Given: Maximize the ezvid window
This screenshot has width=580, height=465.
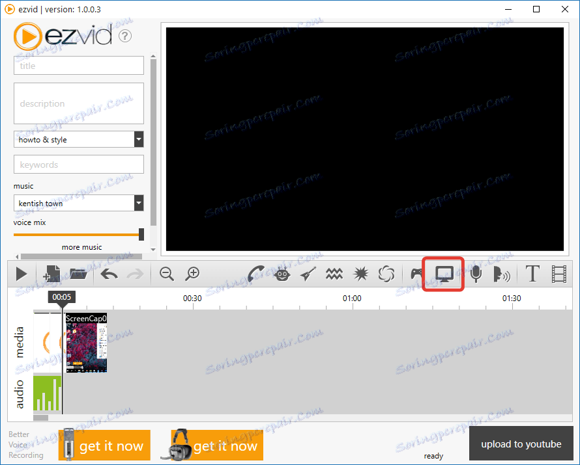Looking at the screenshot, I should tap(536, 9).
